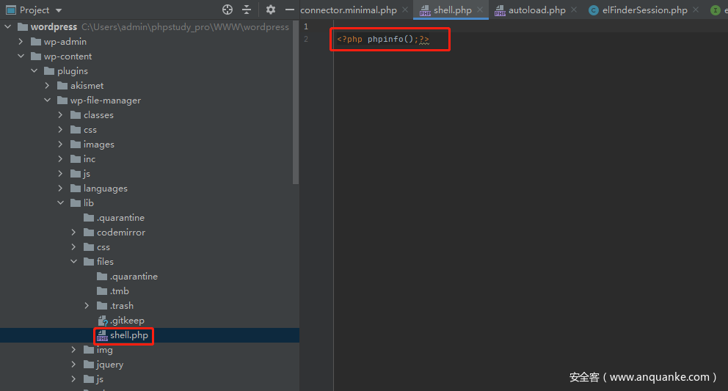
Task: Switch to the elFinderSession.php tab
Action: (x=644, y=10)
